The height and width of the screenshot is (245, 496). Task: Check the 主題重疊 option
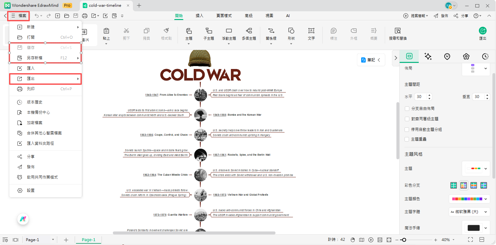(x=407, y=139)
